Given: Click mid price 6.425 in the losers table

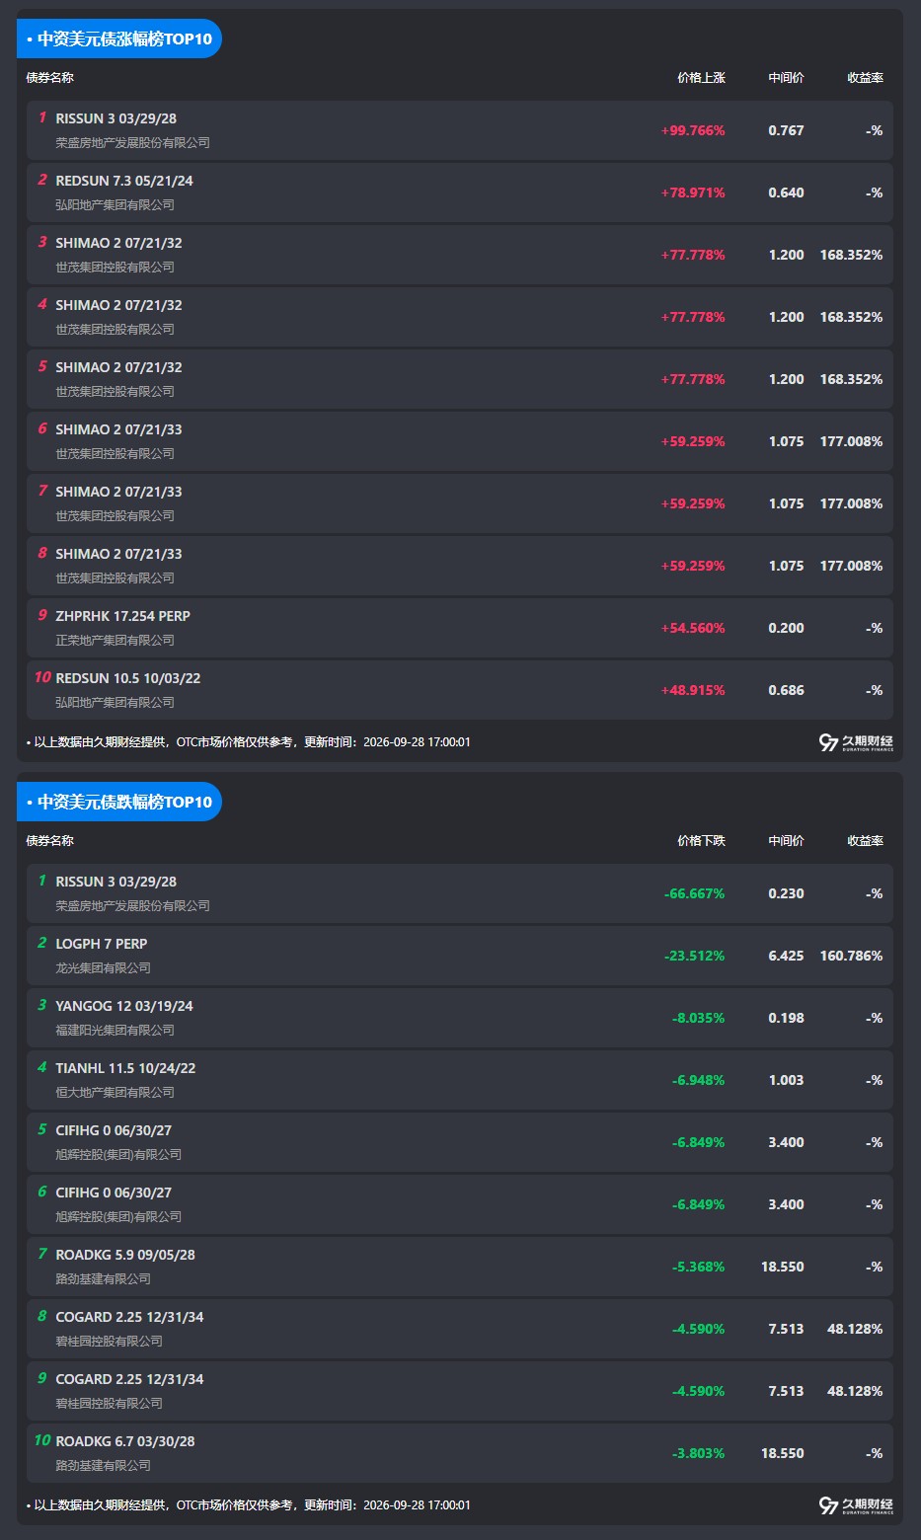Looking at the screenshot, I should (x=787, y=956).
